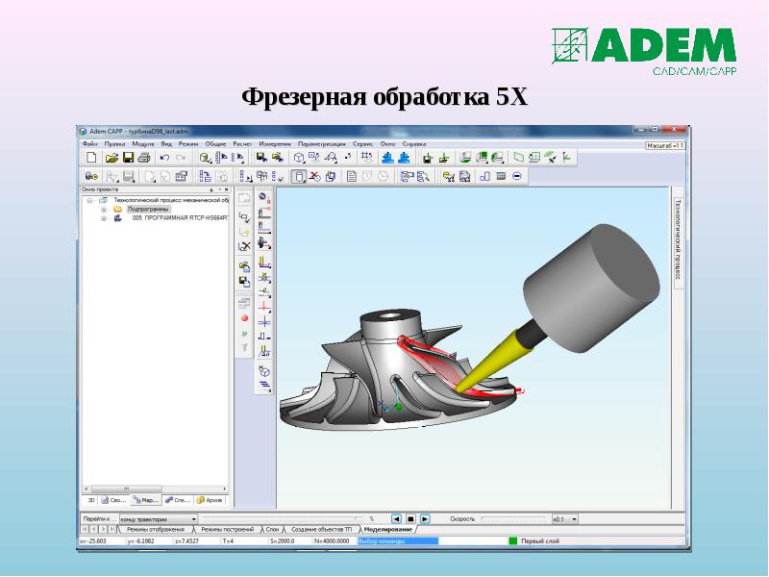
Task: Open the Параметризация menu
Action: [x=322, y=143]
